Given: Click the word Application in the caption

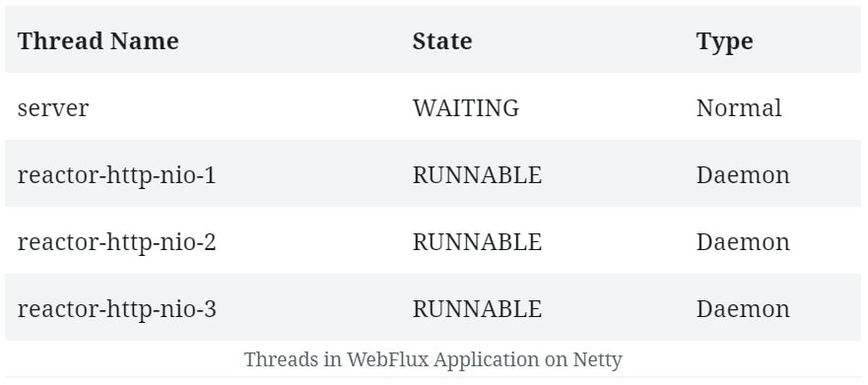Looking at the screenshot, I should (x=486, y=360).
